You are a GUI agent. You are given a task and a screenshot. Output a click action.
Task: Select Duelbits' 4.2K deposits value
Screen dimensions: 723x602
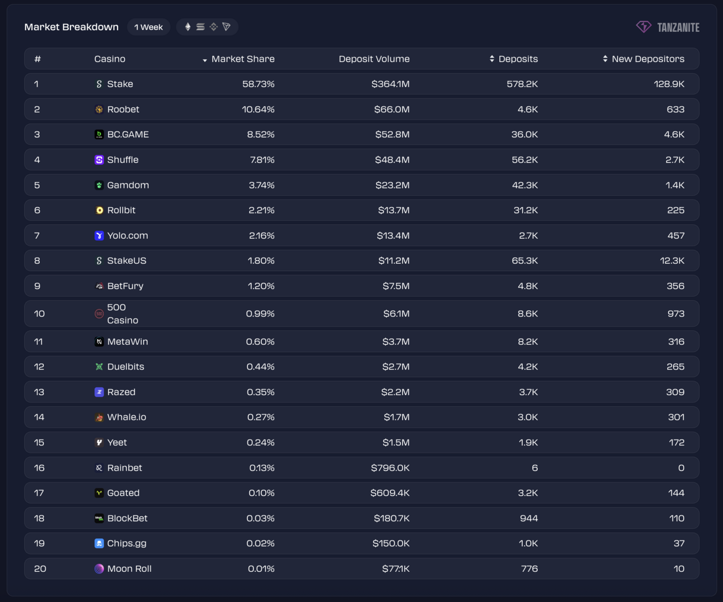point(528,367)
